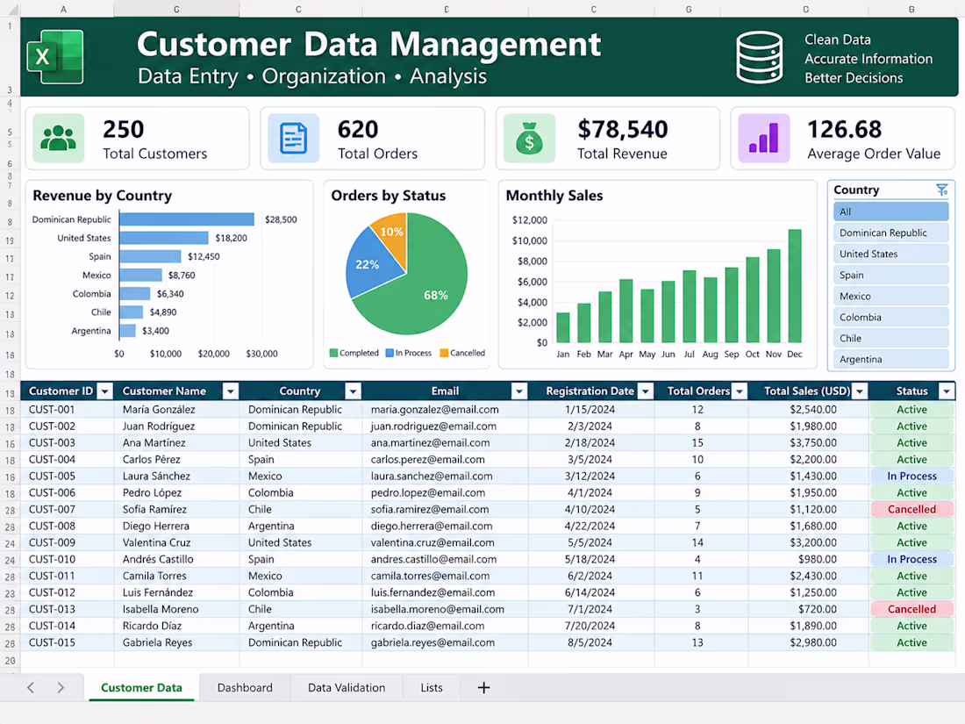Click the green Completed legend swatch
Image resolution: width=965 pixels, height=724 pixels.
tap(333, 353)
